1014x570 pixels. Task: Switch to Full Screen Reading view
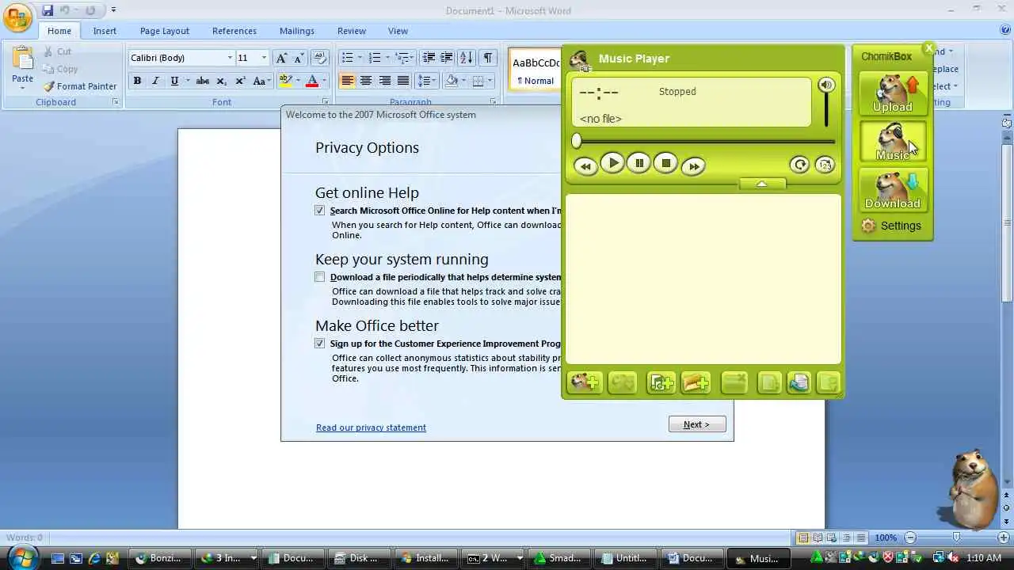(x=818, y=538)
